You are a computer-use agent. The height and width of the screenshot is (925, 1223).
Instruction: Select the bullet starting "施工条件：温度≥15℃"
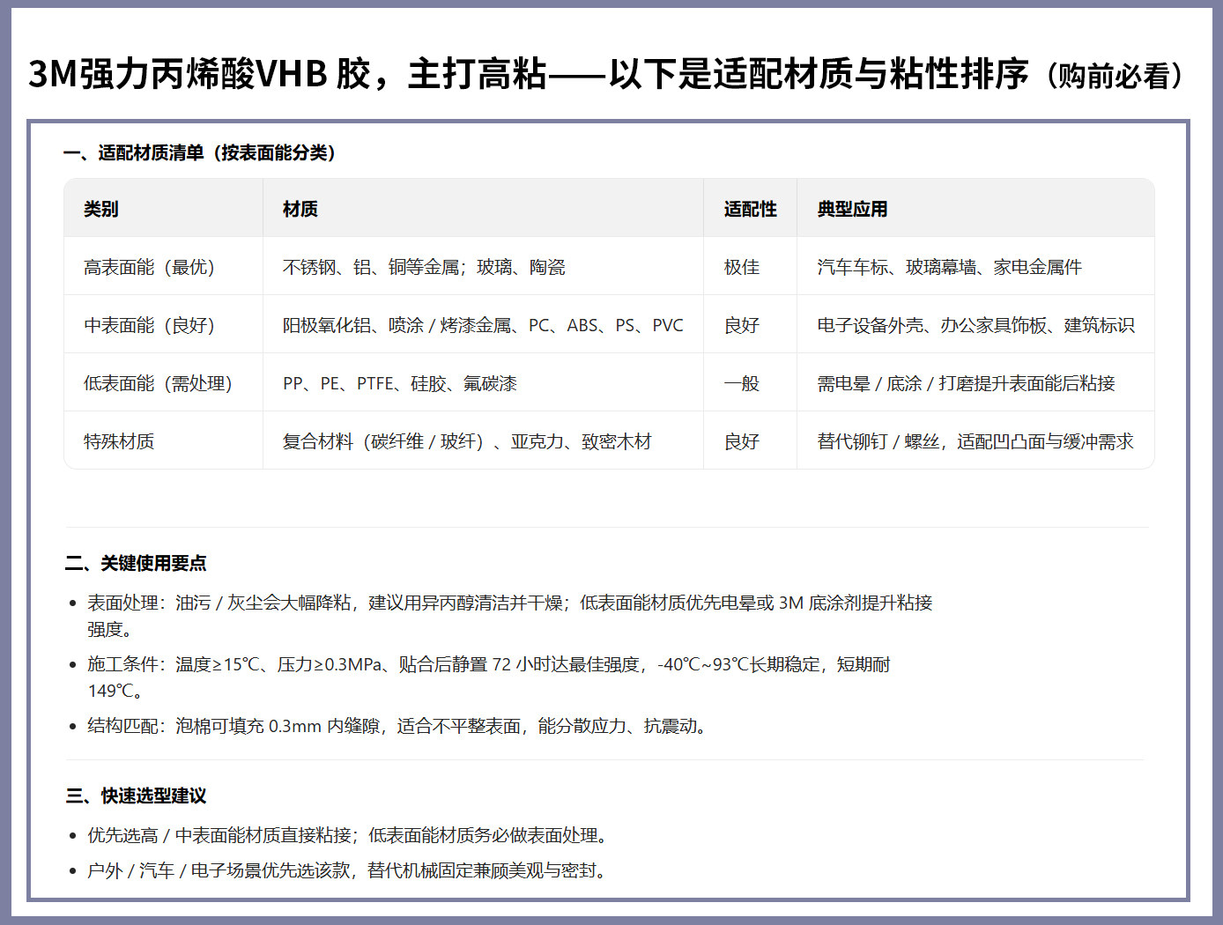coord(489,677)
